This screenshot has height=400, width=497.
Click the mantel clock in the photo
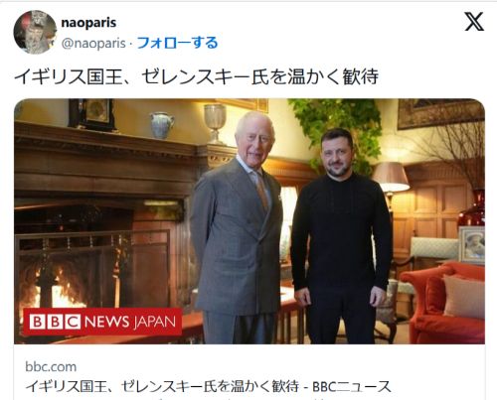[91, 114]
